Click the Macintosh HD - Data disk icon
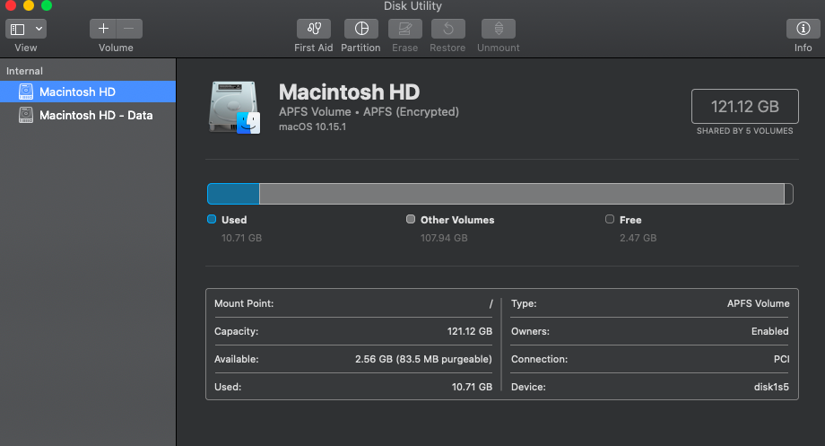This screenshot has width=825, height=446. (x=26, y=115)
